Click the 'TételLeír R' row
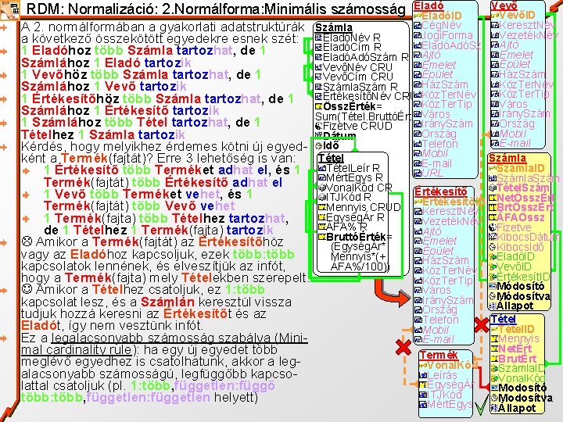This screenshot has height=422, width=563. pyautogui.click(x=349, y=168)
